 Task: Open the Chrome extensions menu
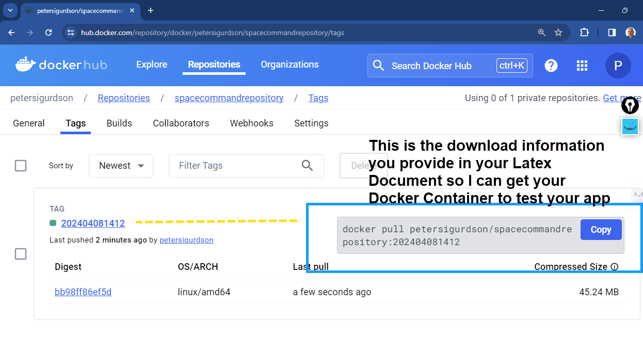click(584, 33)
